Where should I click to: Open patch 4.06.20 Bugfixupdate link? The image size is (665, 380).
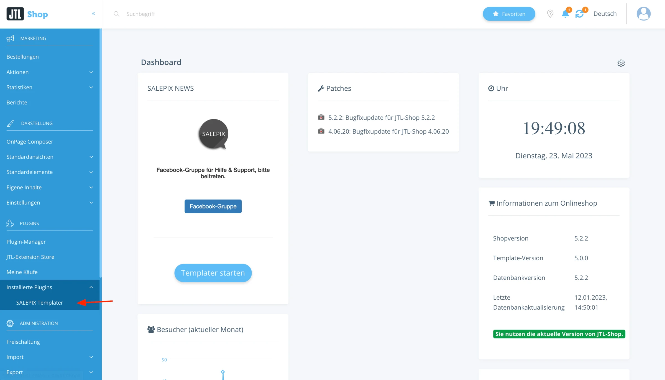[x=388, y=131]
